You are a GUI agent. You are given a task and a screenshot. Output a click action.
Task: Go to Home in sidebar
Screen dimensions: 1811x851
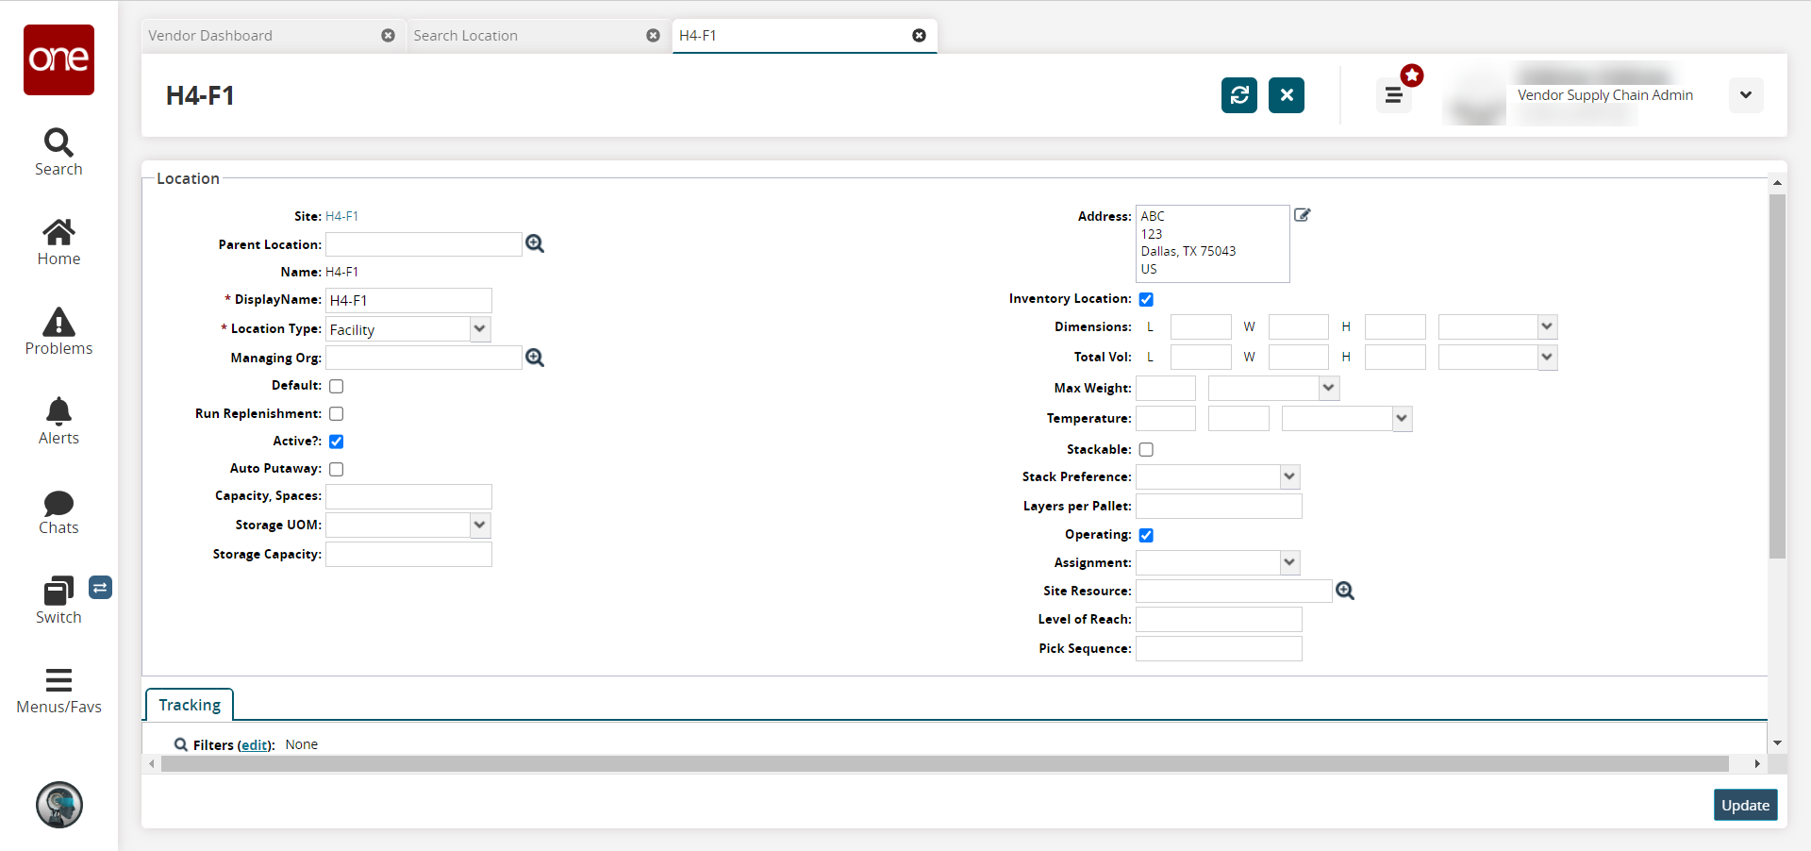coord(58,242)
